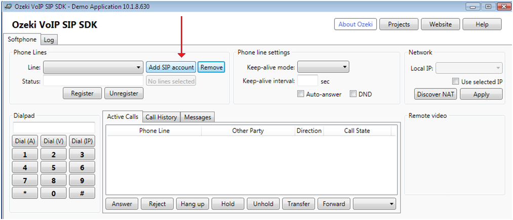Click the Add SIP account button
The width and height of the screenshot is (513, 220).
(x=171, y=67)
